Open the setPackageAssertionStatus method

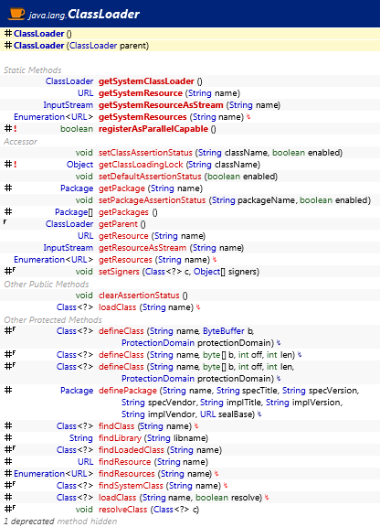click(152, 200)
